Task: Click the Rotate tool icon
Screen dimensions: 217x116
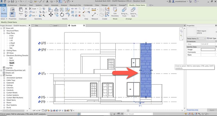Action: (62, 15)
